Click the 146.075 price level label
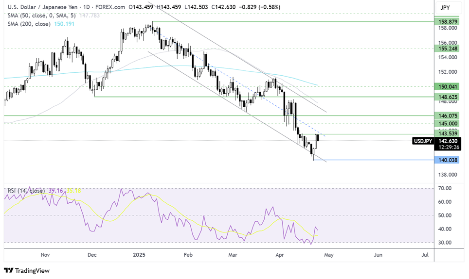 coord(447,115)
